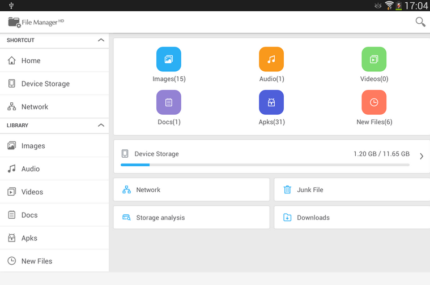Tap the search magnifier icon
Image resolution: width=430 pixels, height=285 pixels.
pyautogui.click(x=420, y=22)
